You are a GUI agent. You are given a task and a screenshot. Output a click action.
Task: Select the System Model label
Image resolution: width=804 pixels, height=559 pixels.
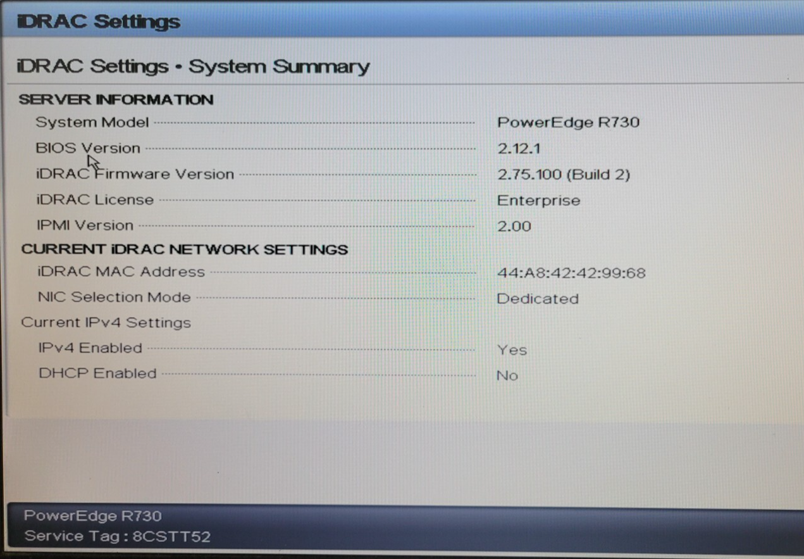click(x=92, y=122)
